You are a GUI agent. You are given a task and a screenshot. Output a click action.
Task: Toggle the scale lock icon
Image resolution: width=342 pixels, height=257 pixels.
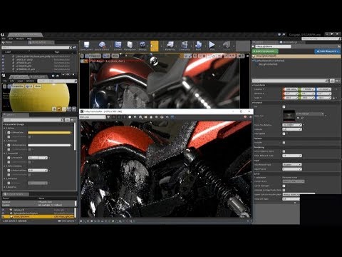[333, 98]
